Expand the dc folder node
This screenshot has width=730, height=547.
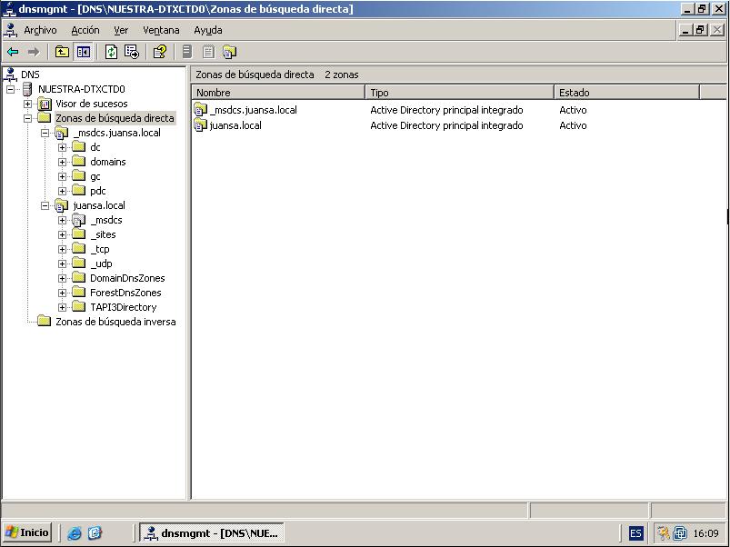coord(63,147)
